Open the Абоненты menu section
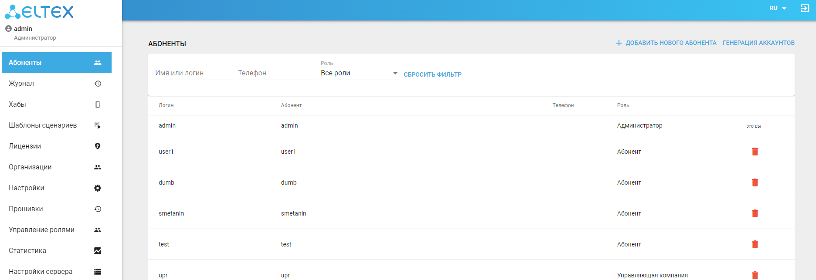Screen dimensions: 816x280 57,63
